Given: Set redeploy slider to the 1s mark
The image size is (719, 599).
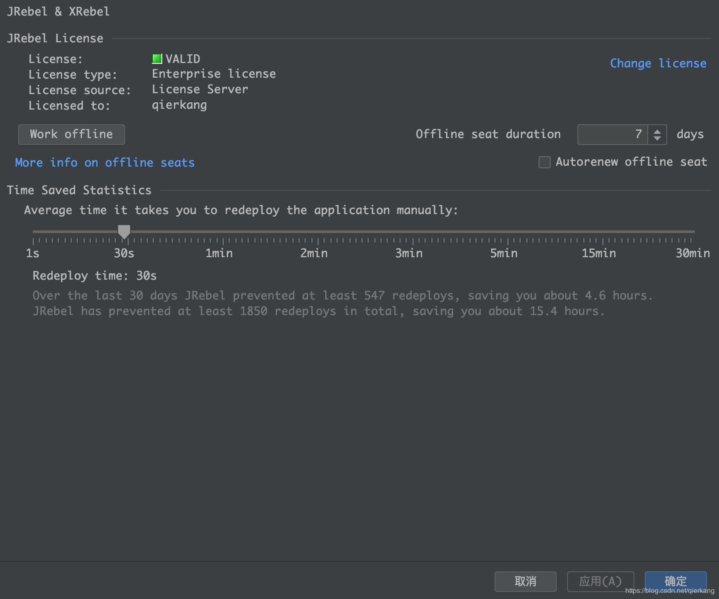Looking at the screenshot, I should [34, 232].
